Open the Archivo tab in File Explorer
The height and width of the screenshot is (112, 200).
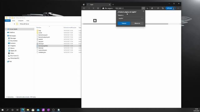click(x=7, y=21)
